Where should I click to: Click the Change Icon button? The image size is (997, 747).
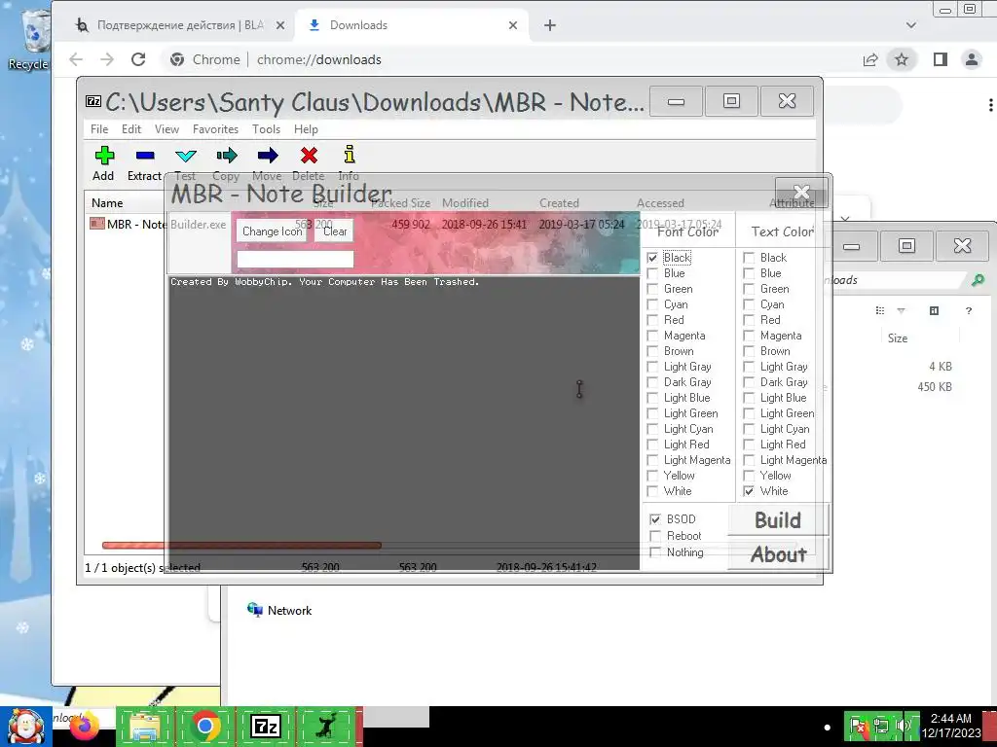272,231
